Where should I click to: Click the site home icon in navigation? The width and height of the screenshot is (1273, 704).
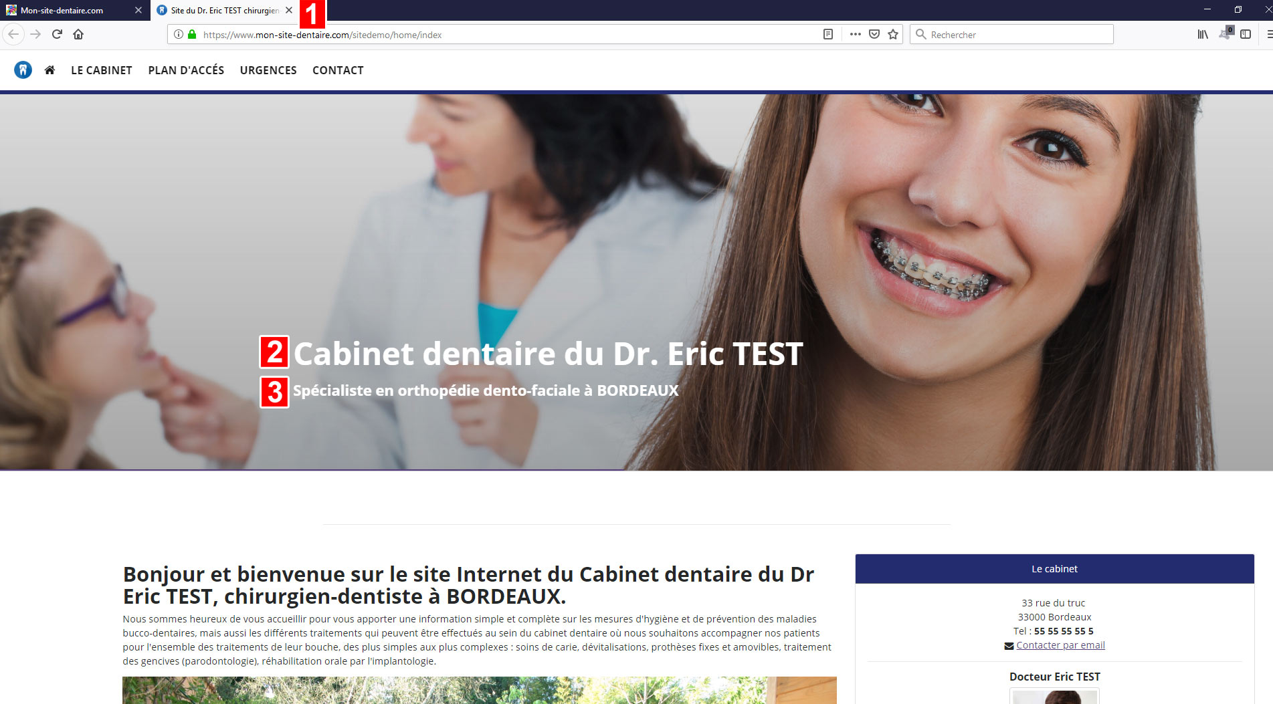[x=50, y=70]
